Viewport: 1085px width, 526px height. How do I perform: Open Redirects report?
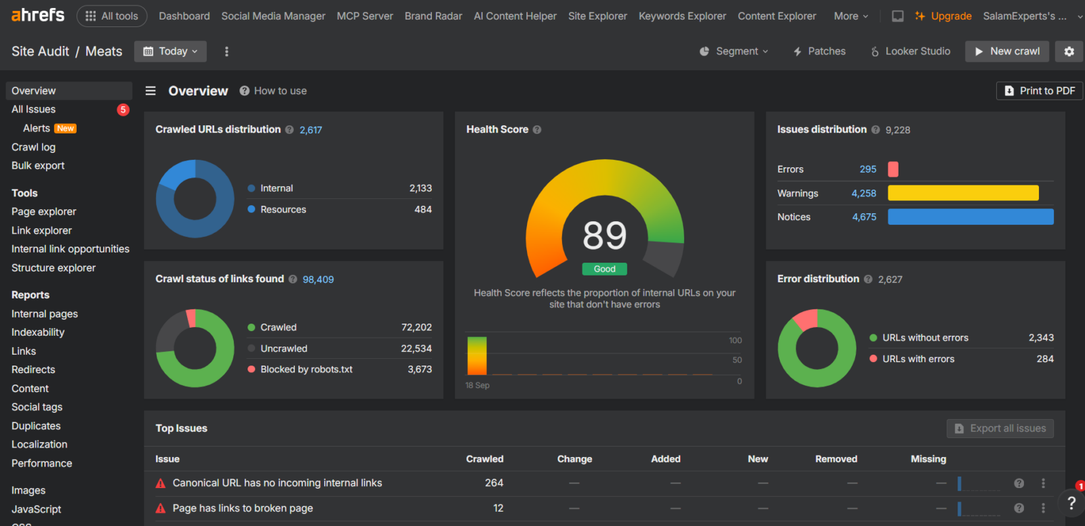coord(33,370)
